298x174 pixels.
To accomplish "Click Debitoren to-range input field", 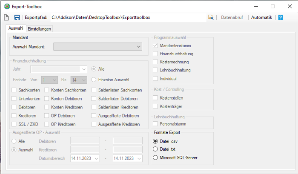I will (x=128, y=141).
